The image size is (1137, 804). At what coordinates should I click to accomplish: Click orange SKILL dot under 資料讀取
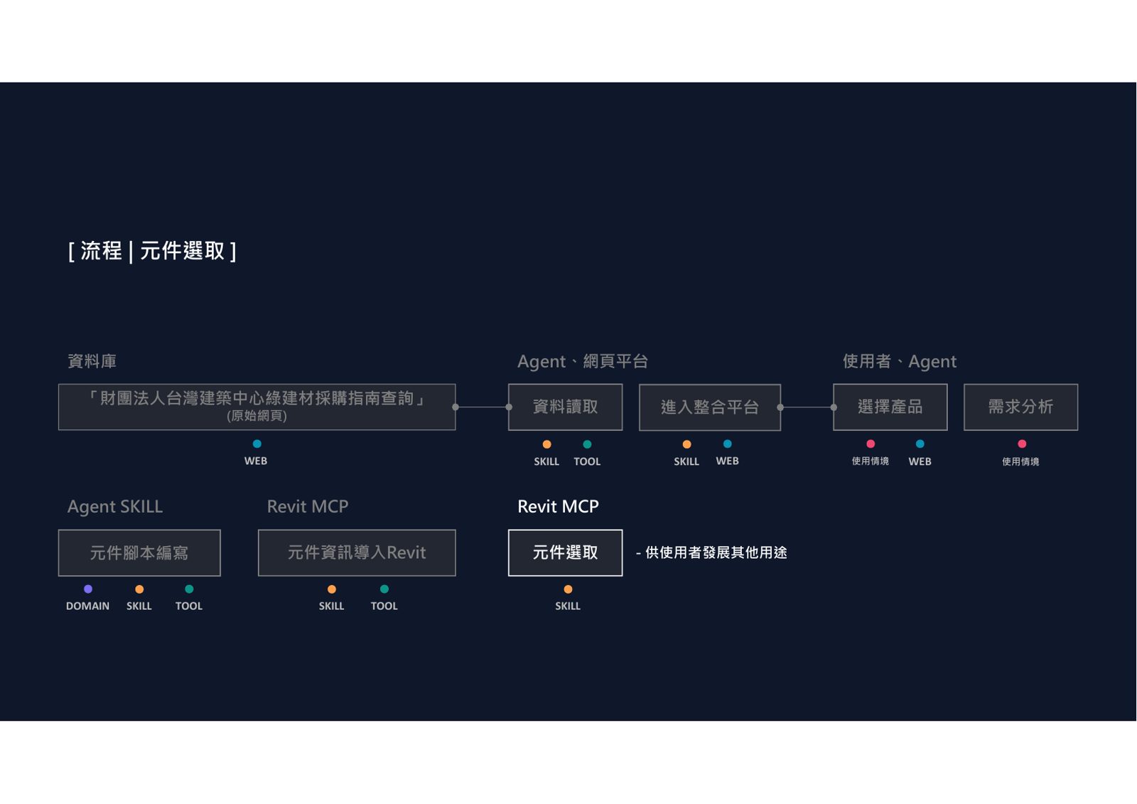(546, 444)
